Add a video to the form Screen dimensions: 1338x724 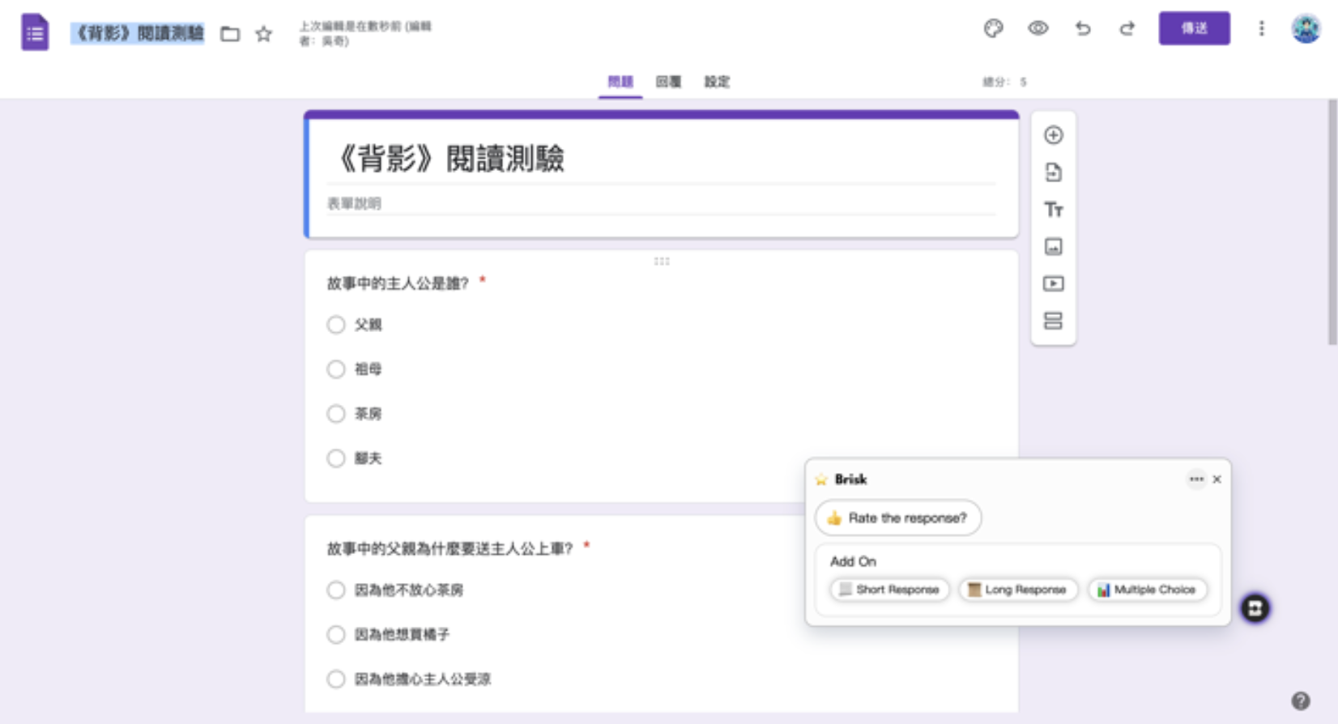click(1053, 283)
